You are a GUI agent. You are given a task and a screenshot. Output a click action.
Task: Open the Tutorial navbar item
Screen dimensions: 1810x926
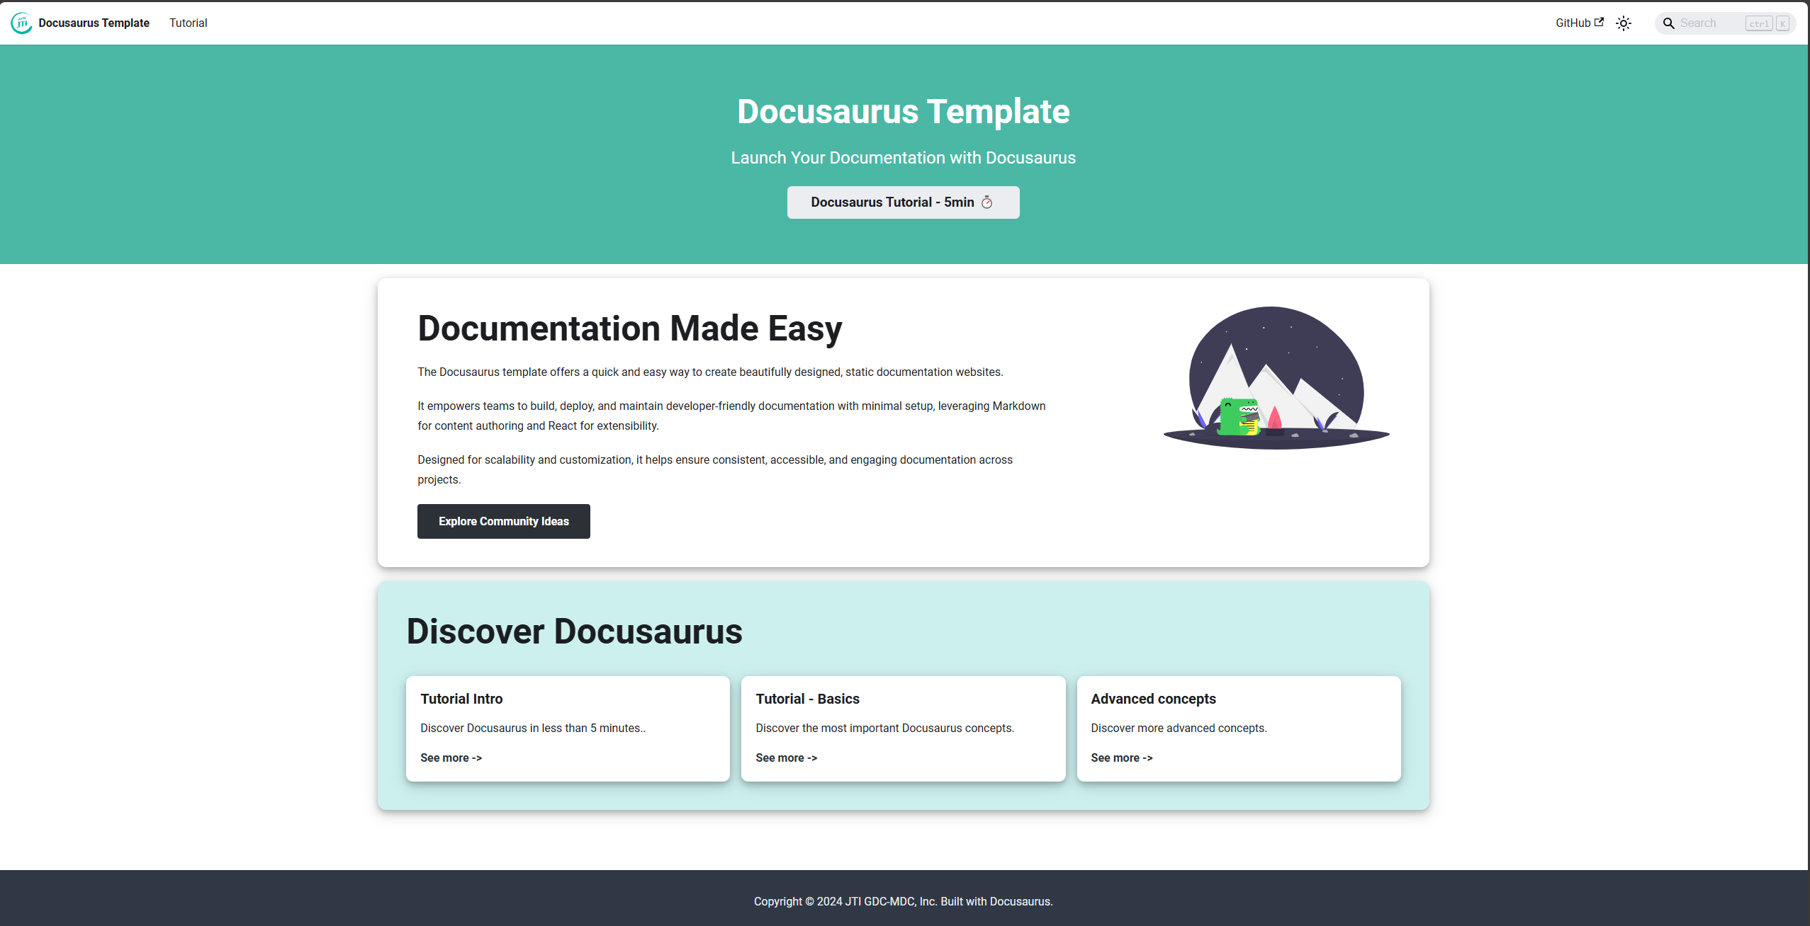tap(188, 23)
